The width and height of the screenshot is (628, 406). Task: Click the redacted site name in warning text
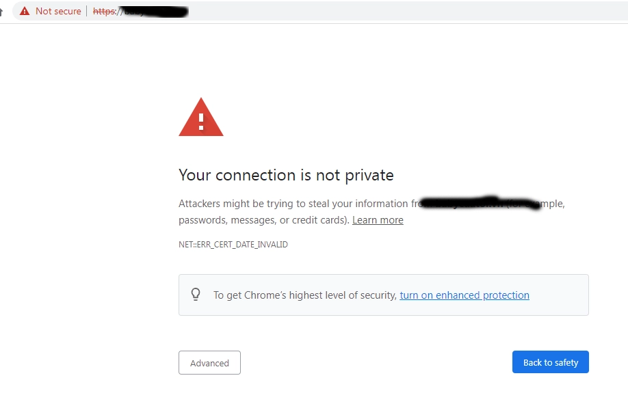(x=479, y=202)
